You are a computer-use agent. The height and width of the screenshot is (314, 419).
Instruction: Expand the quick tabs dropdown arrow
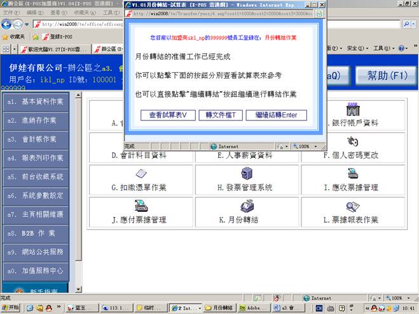pyautogui.click(x=15, y=48)
